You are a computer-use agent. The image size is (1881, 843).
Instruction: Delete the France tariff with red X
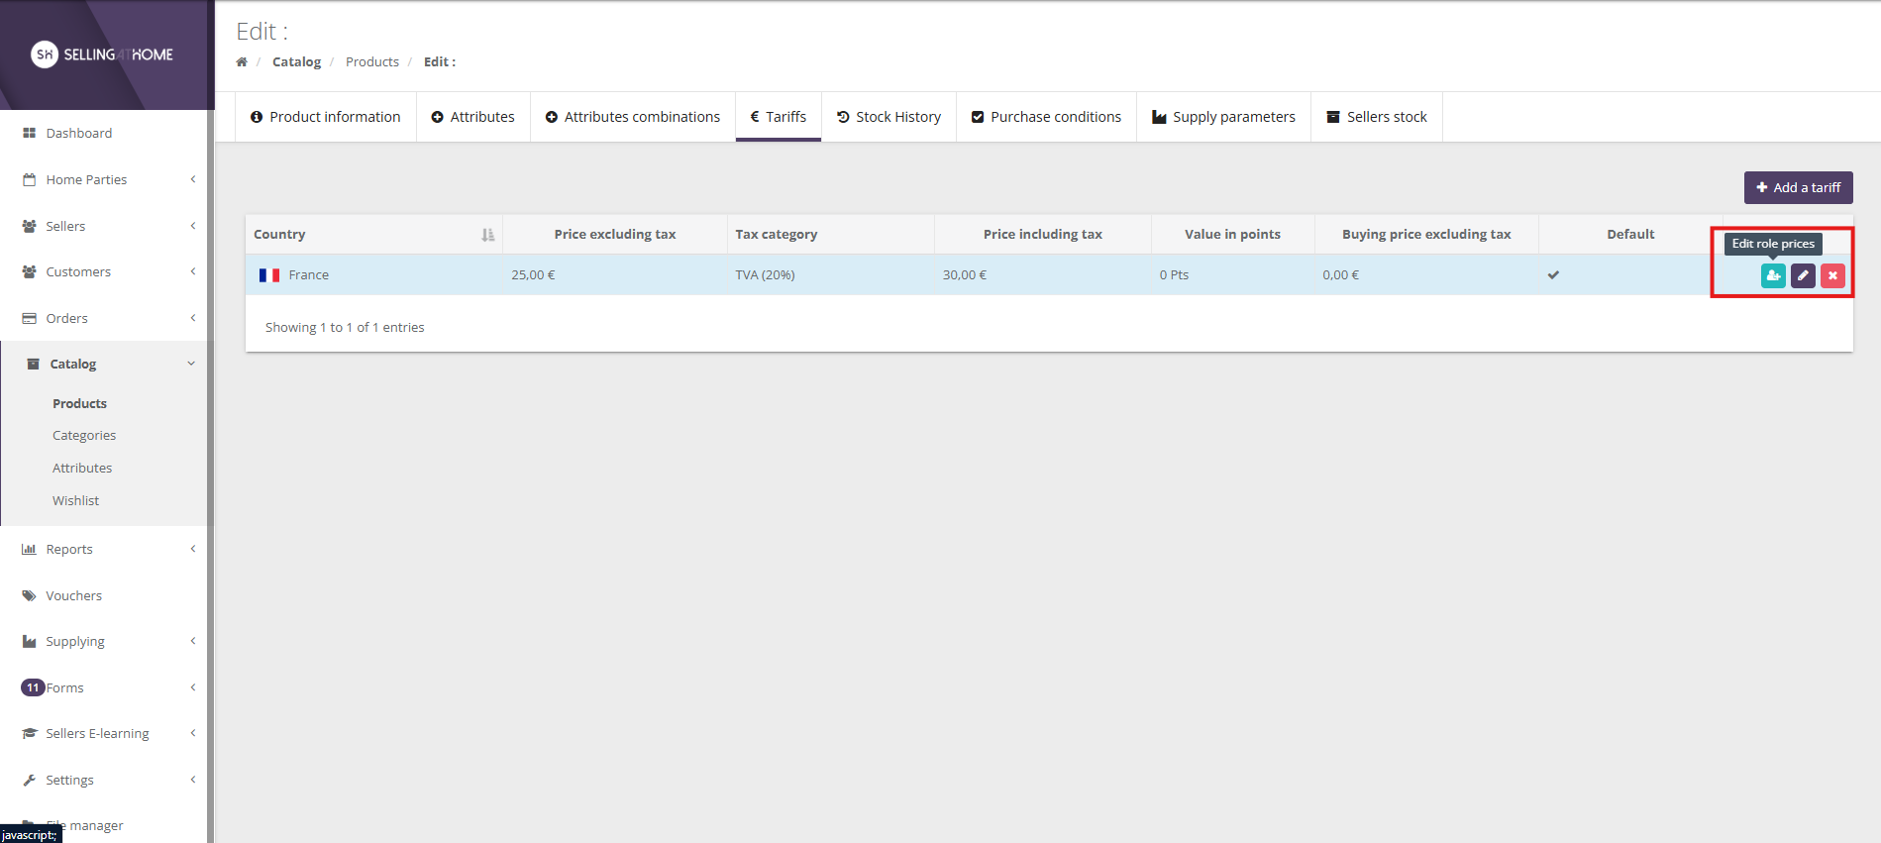click(1832, 275)
